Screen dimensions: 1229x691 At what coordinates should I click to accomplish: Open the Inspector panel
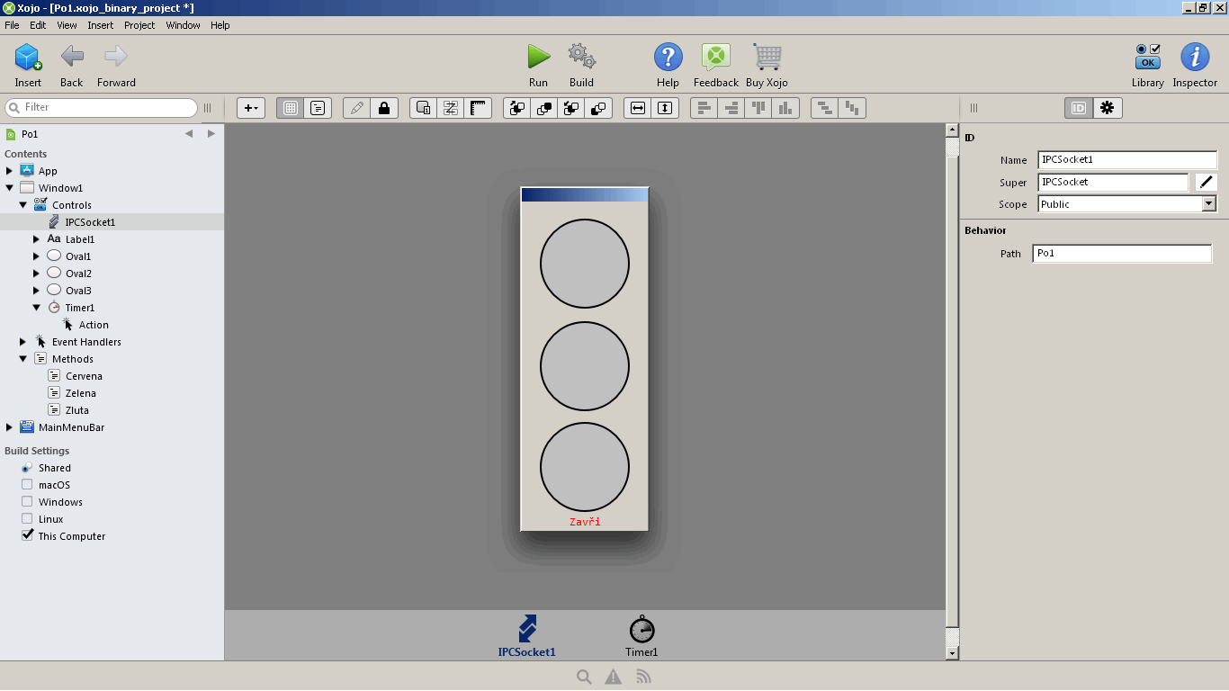1194,58
